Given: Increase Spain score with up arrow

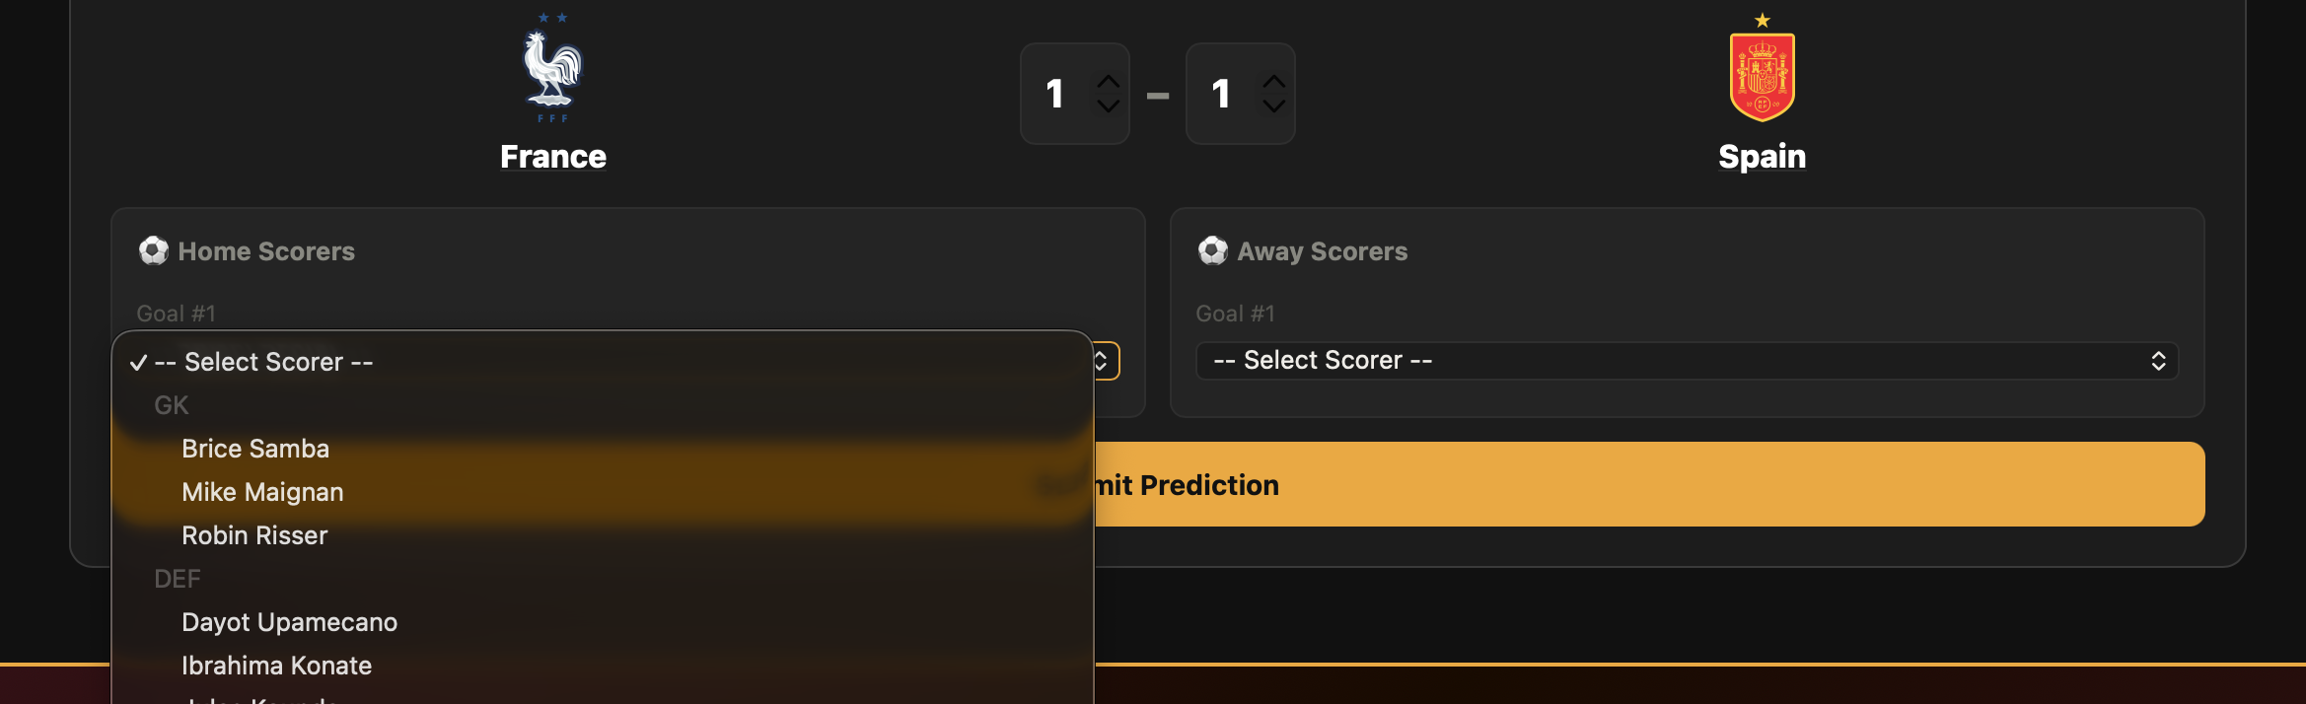Looking at the screenshot, I should point(1274,81).
